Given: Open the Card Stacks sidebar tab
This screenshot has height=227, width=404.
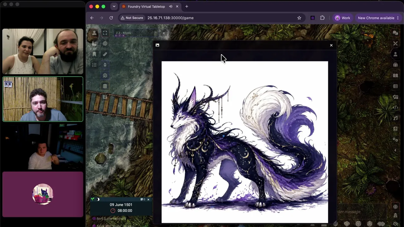Looking at the screenshot, I should click(395, 97).
